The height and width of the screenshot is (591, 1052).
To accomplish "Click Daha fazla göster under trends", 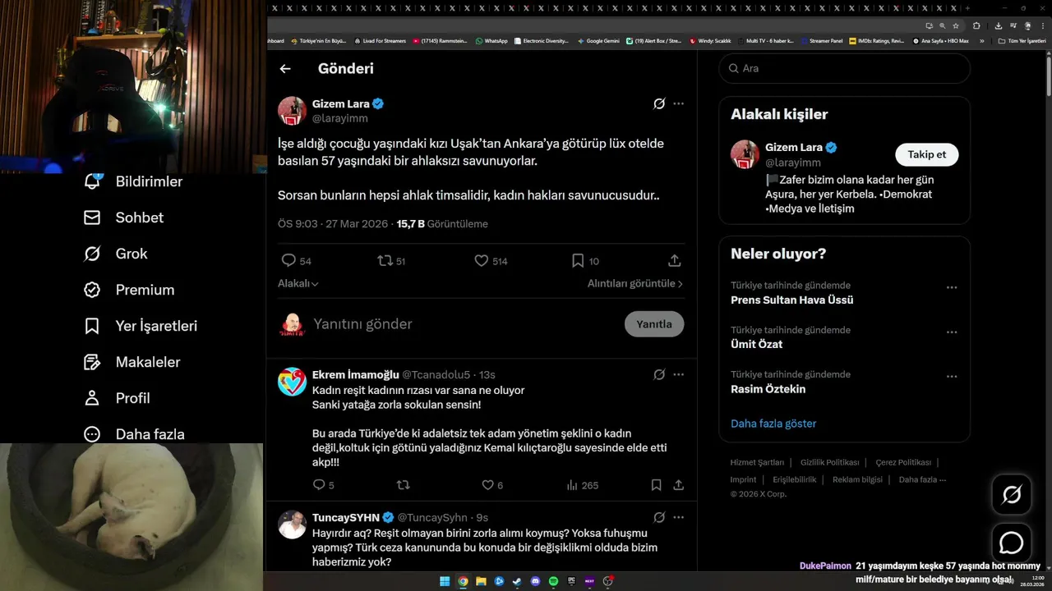I will pos(773,424).
